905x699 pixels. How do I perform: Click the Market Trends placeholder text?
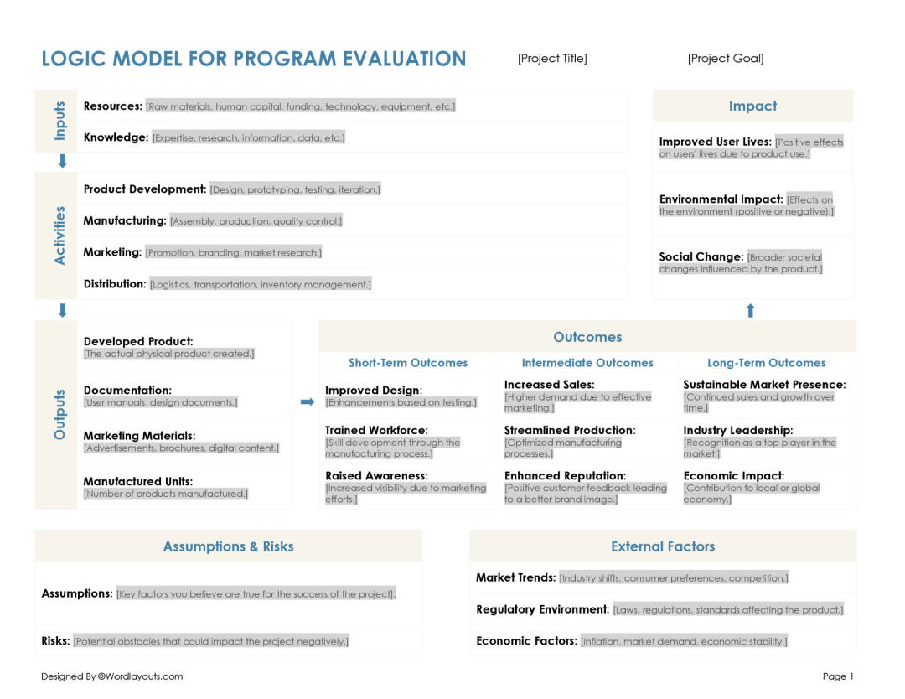tap(673, 578)
